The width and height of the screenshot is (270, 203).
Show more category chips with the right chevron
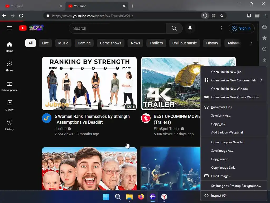(251, 43)
